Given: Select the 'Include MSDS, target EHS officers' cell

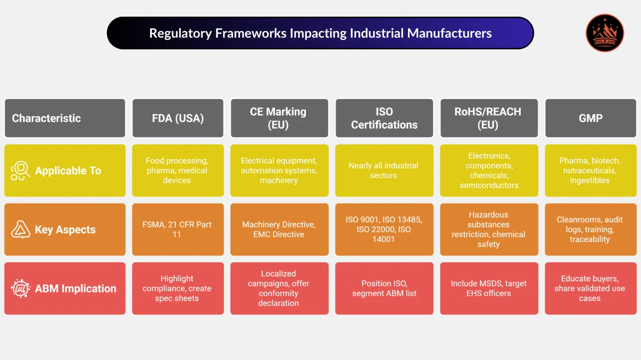Looking at the screenshot, I should (x=489, y=288).
